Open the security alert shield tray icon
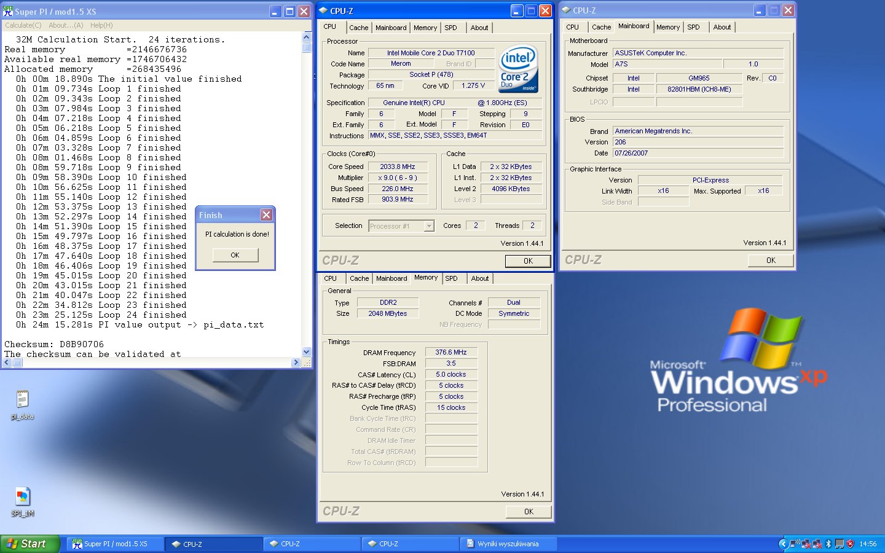This screenshot has width=885, height=553. point(850,544)
